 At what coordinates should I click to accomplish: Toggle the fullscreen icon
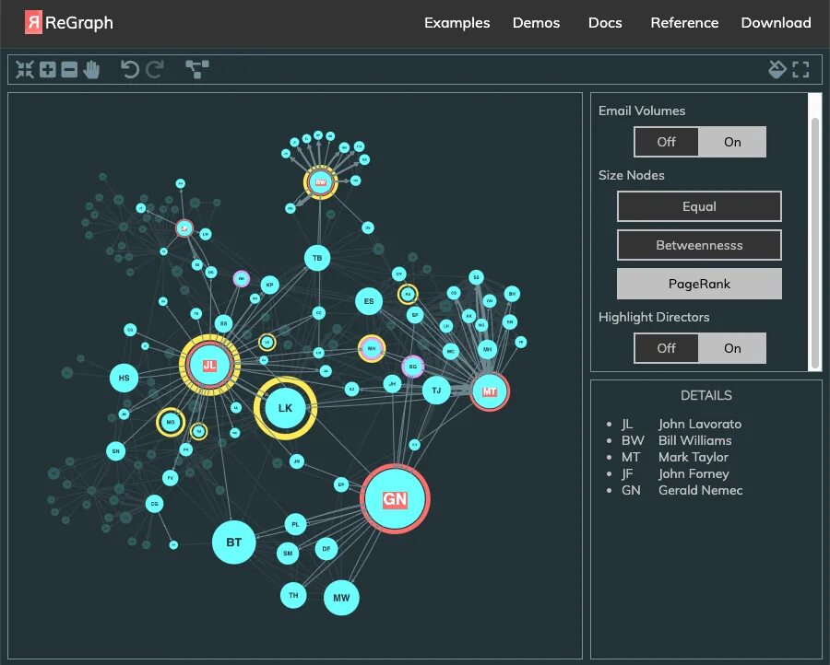(800, 69)
